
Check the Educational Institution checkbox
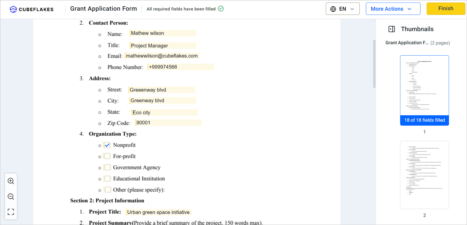click(107, 178)
